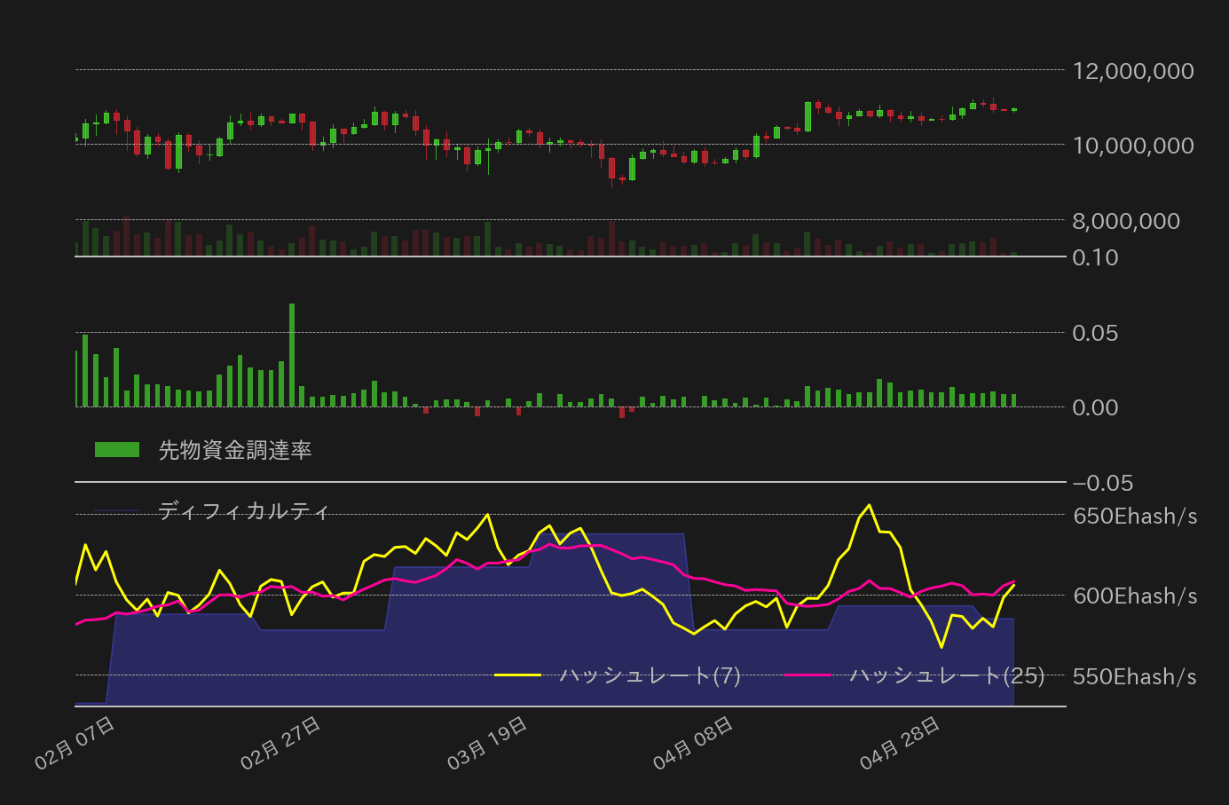The height and width of the screenshot is (805, 1229).
Task: Click the navy ディフィカルティ legend swatch
Action: pos(115,510)
